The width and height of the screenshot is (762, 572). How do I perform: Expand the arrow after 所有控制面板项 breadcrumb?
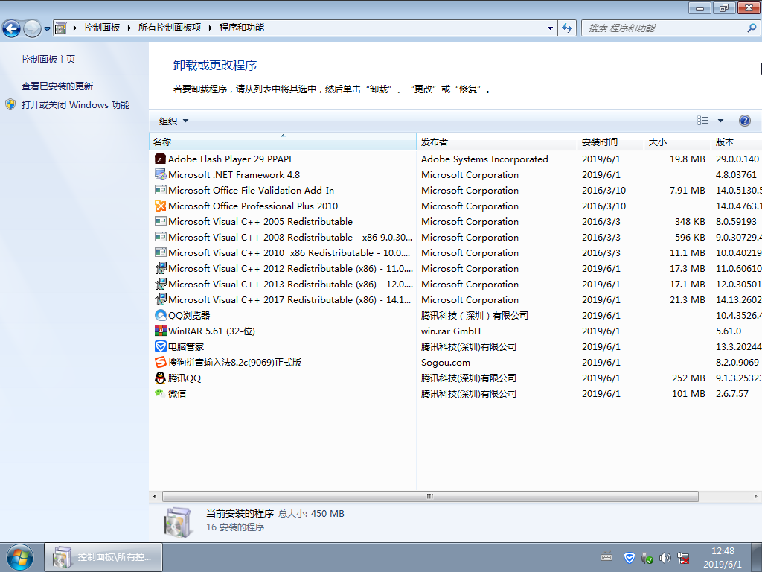coord(211,28)
